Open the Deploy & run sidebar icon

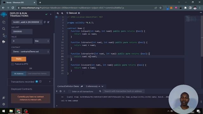pos(3,41)
